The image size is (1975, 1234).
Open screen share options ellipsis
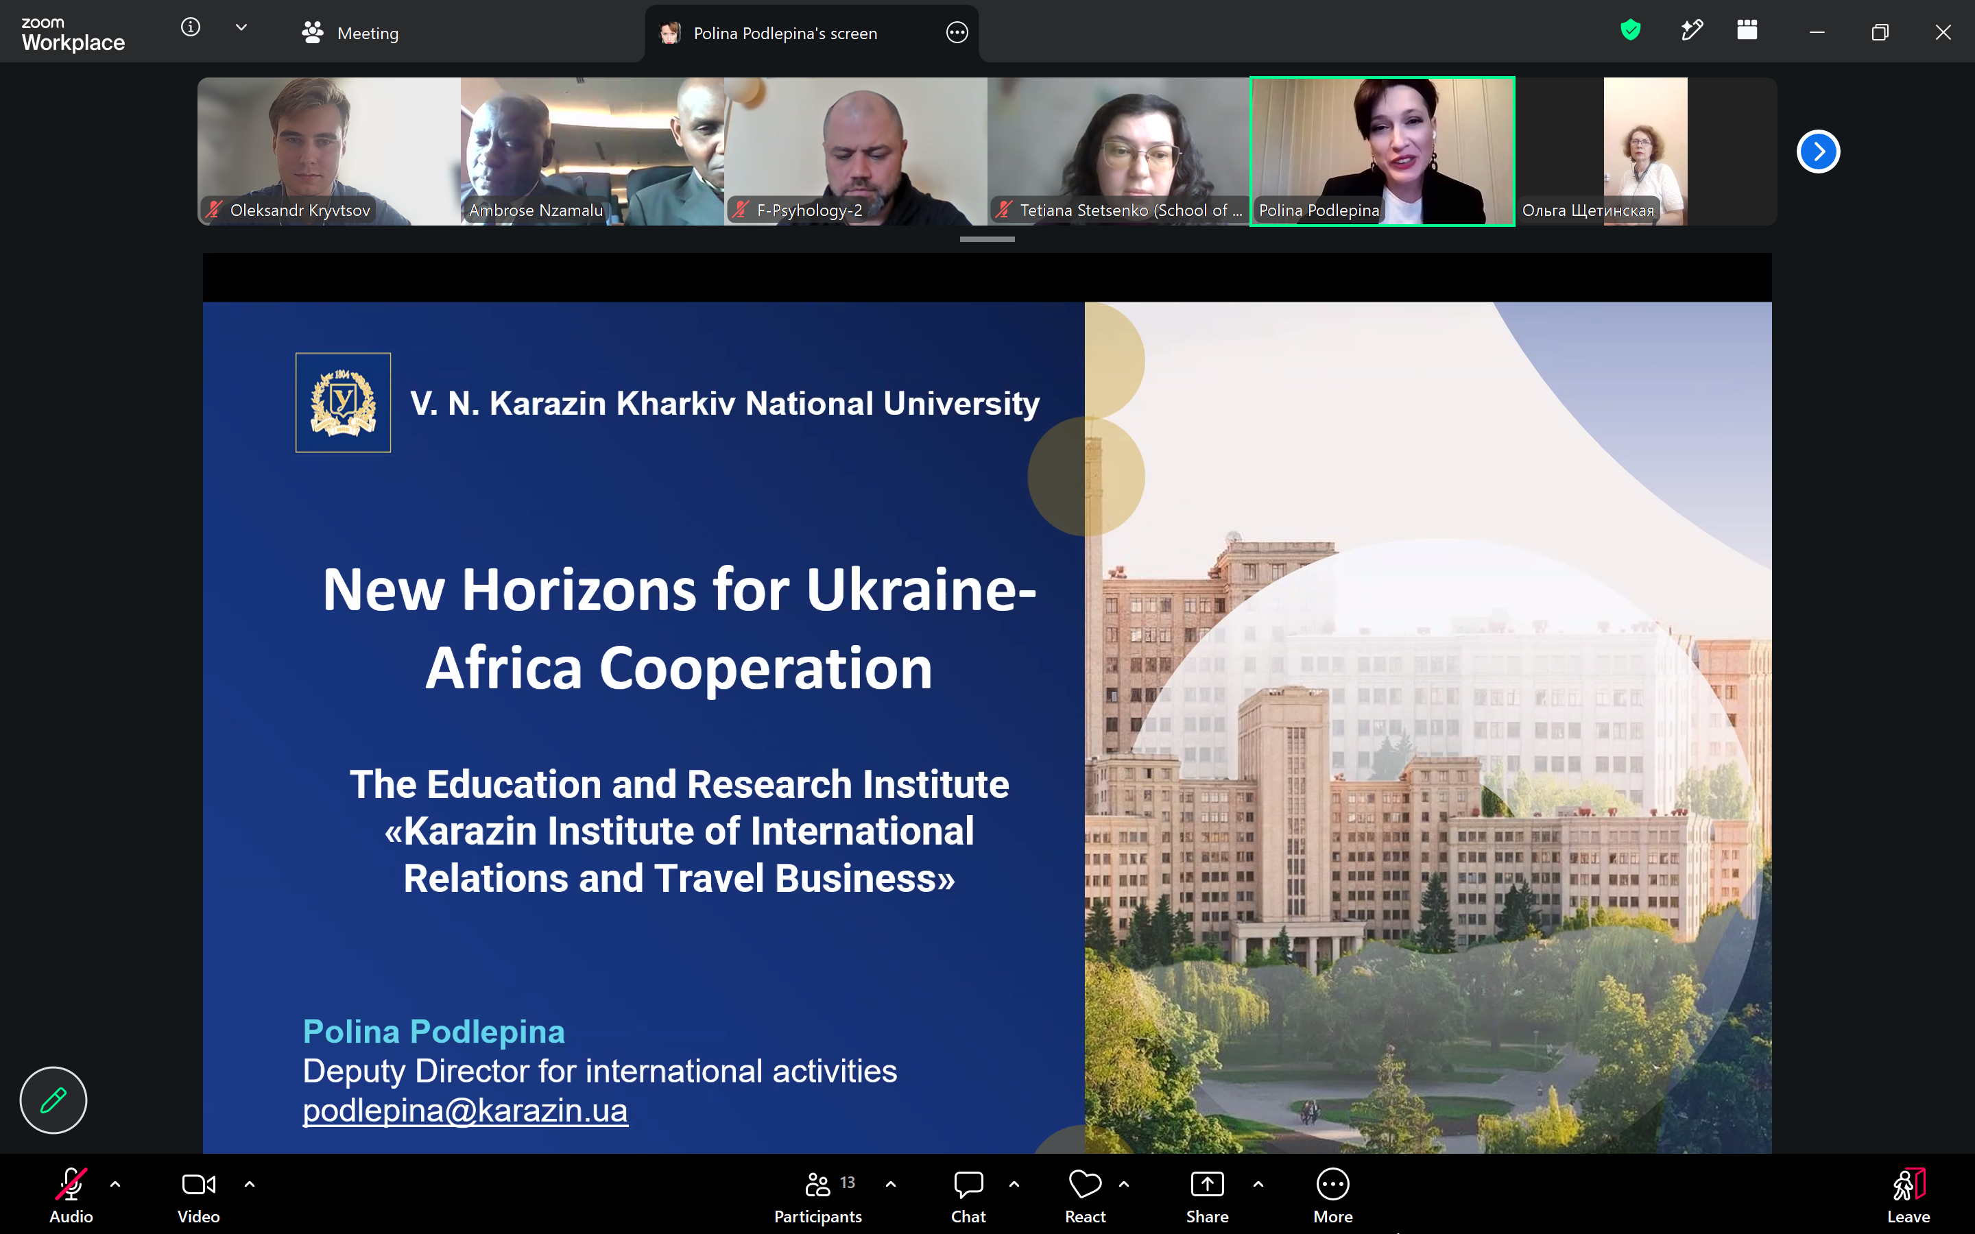pyautogui.click(x=957, y=33)
